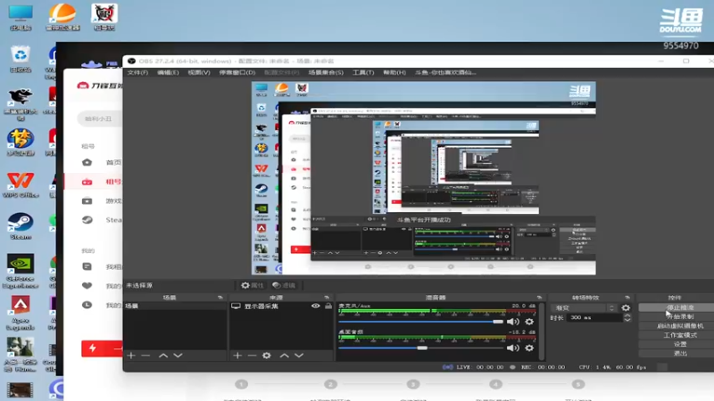Screen dimensions: 714x401
Task: Increase the 时长 duration with the up arrow
Action: click(x=627, y=315)
